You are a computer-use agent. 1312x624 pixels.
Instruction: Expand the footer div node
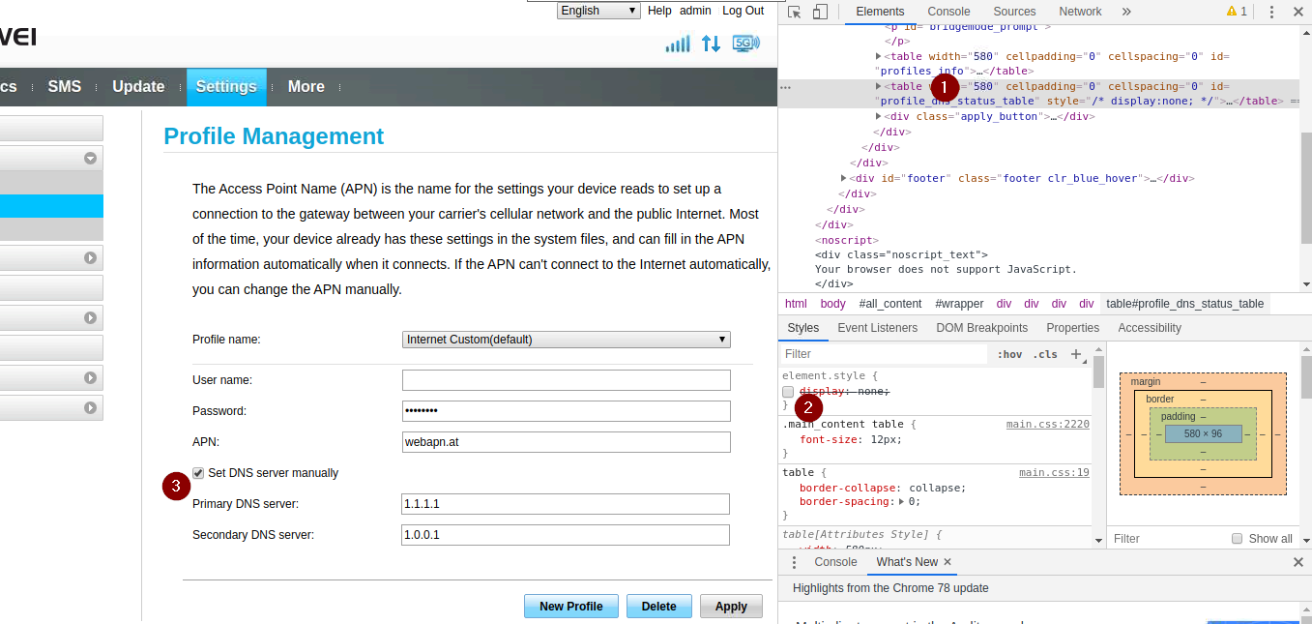[x=845, y=178]
